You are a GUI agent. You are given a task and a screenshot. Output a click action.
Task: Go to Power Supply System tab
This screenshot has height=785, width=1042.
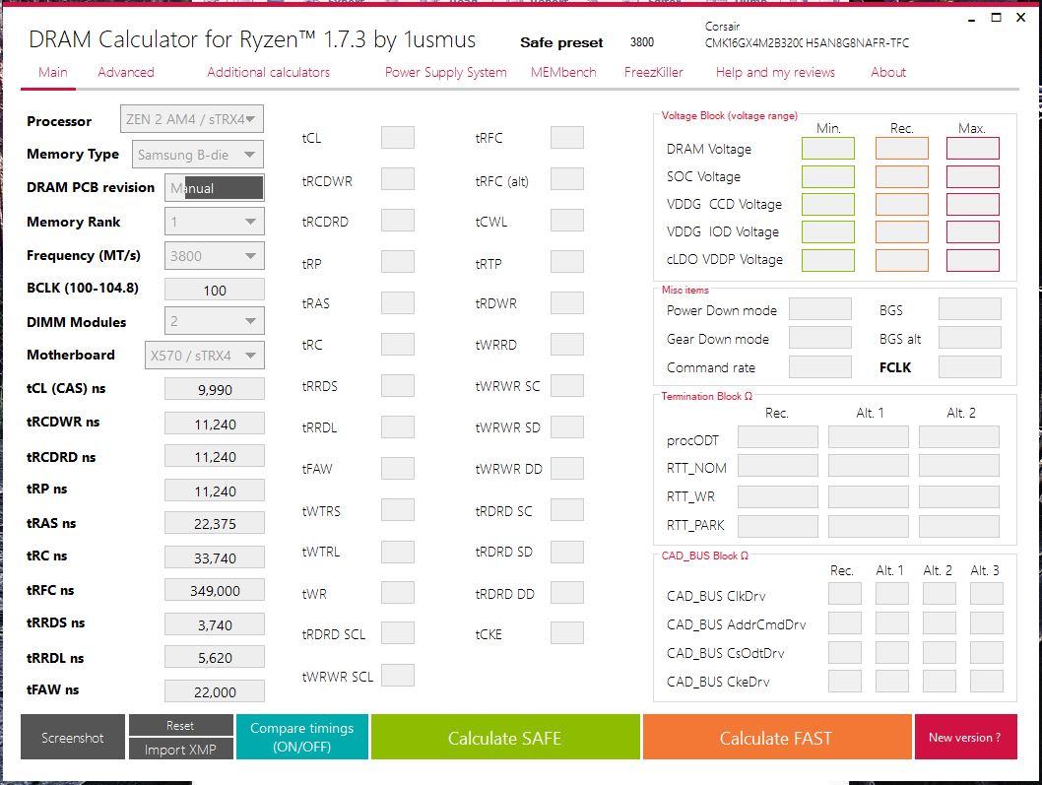[445, 73]
